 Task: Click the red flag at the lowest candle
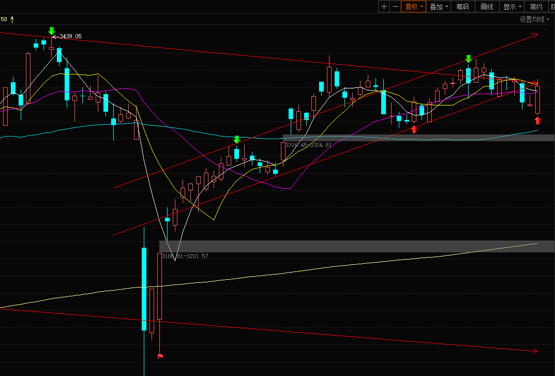coord(160,356)
